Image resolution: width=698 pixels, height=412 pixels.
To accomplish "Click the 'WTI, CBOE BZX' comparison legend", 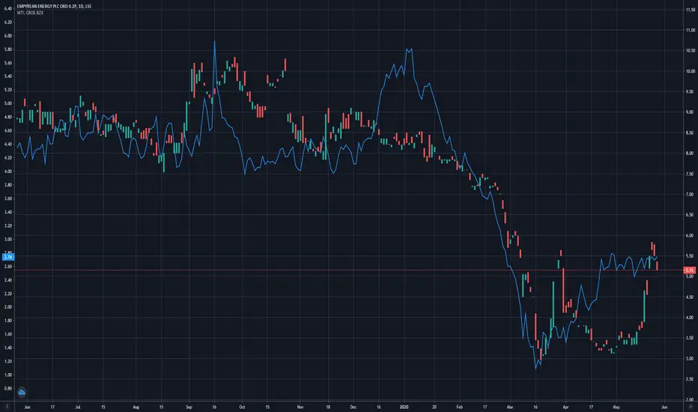I will pyautogui.click(x=30, y=13).
